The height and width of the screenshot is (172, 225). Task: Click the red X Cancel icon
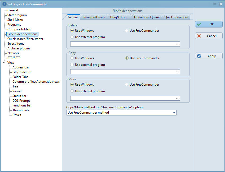pyautogui.click(x=199, y=36)
